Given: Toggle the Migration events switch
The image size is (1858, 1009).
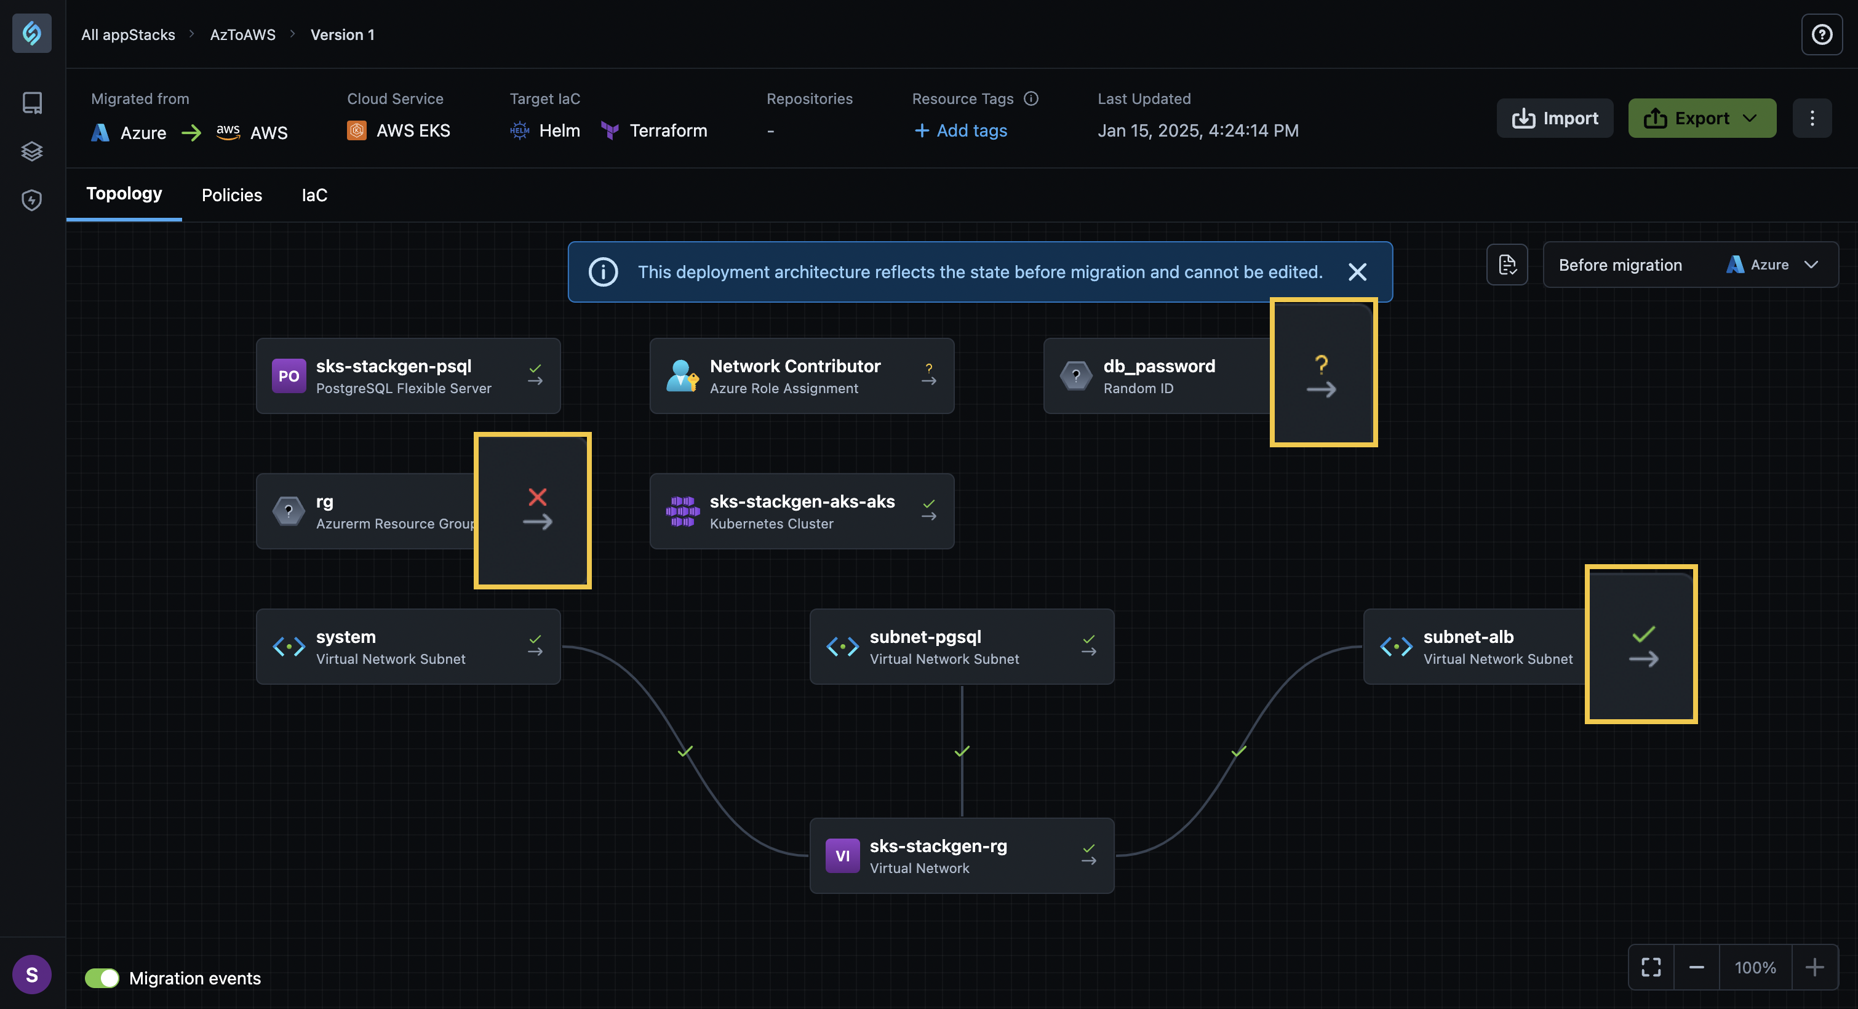Looking at the screenshot, I should pyautogui.click(x=102, y=978).
